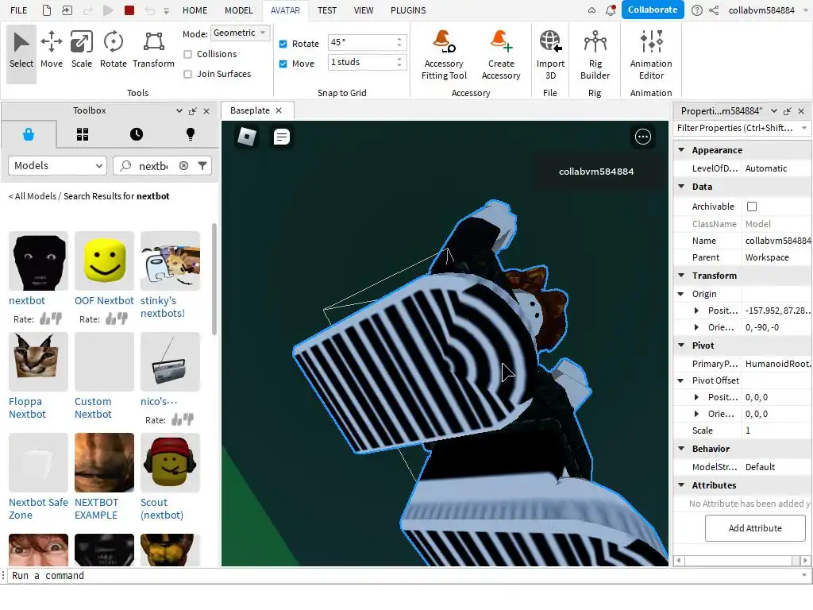The height and width of the screenshot is (610, 813).
Task: Open the Inventory grid tab in Toolbox
Action: pyautogui.click(x=83, y=134)
